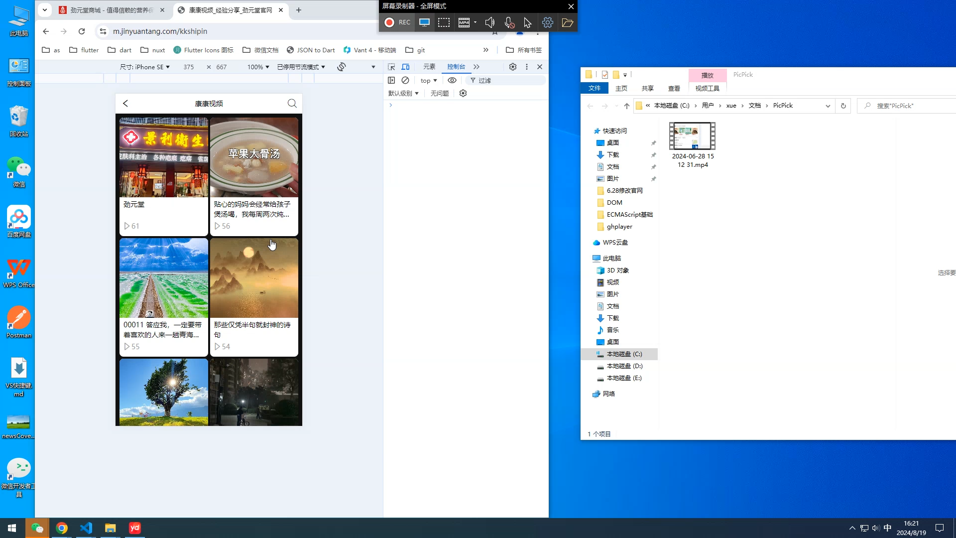Select region capture mode in screen recorder
956x538 pixels.
pos(444,22)
